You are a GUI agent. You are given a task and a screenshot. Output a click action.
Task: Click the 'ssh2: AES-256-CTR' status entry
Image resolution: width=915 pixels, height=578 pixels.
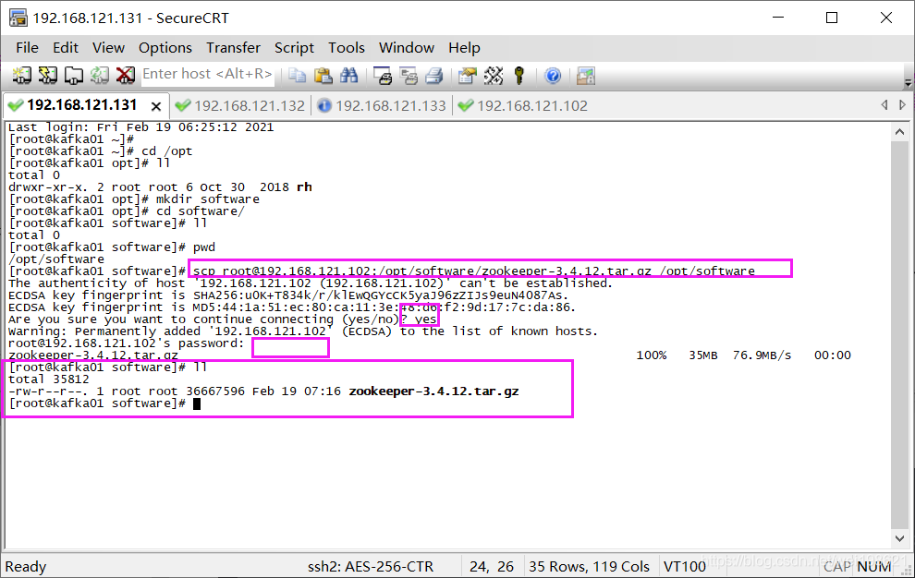(x=371, y=566)
